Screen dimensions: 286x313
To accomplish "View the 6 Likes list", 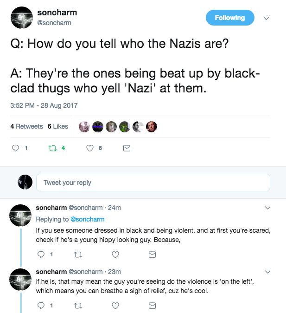I will pyautogui.click(x=58, y=126).
